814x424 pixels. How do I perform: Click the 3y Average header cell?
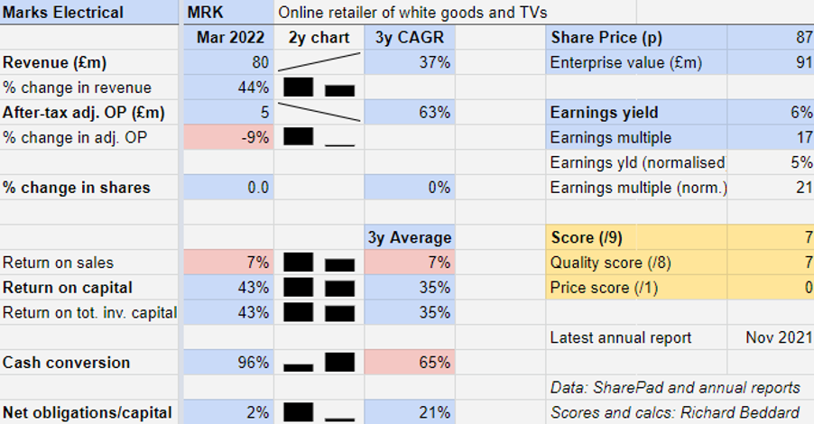[410, 237]
